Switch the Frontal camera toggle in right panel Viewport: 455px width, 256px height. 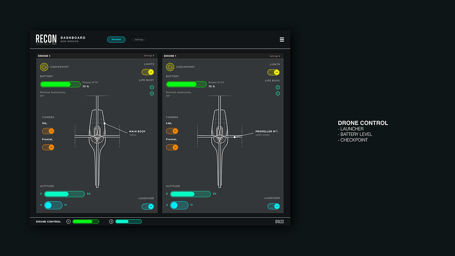172,147
